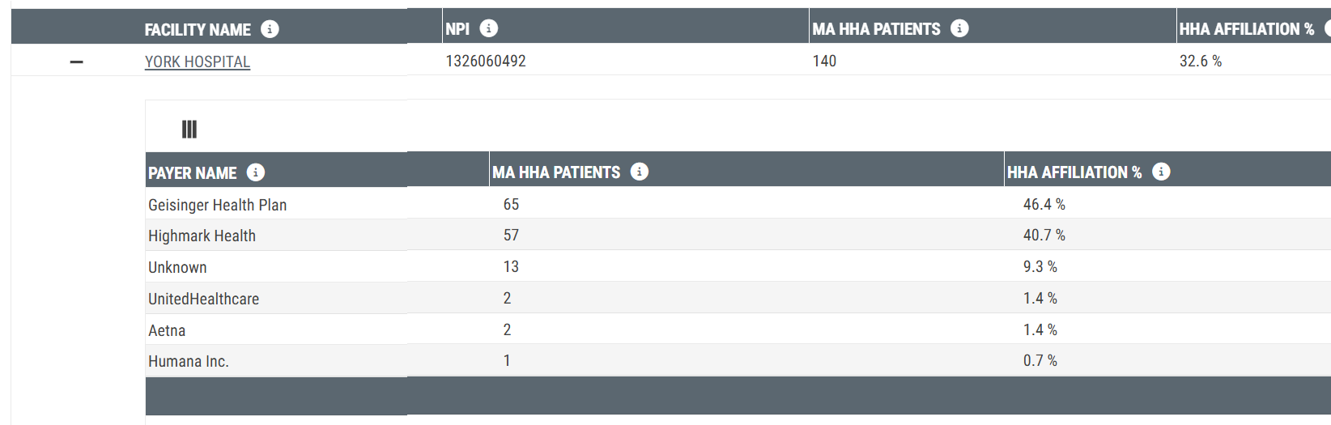Select the Aetna payer row
1331x425 pixels.
(738, 329)
